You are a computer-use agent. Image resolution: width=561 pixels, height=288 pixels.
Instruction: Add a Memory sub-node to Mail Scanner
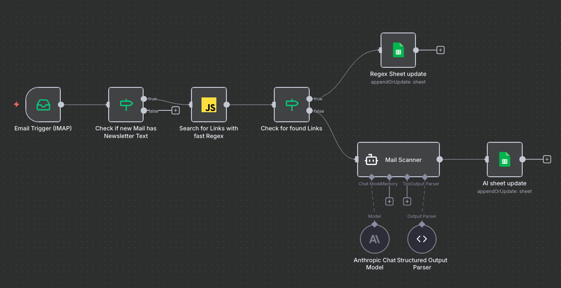coord(389,201)
